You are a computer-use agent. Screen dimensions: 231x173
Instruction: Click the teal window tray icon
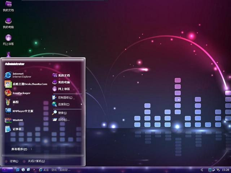pyautogui.click(x=210, y=170)
